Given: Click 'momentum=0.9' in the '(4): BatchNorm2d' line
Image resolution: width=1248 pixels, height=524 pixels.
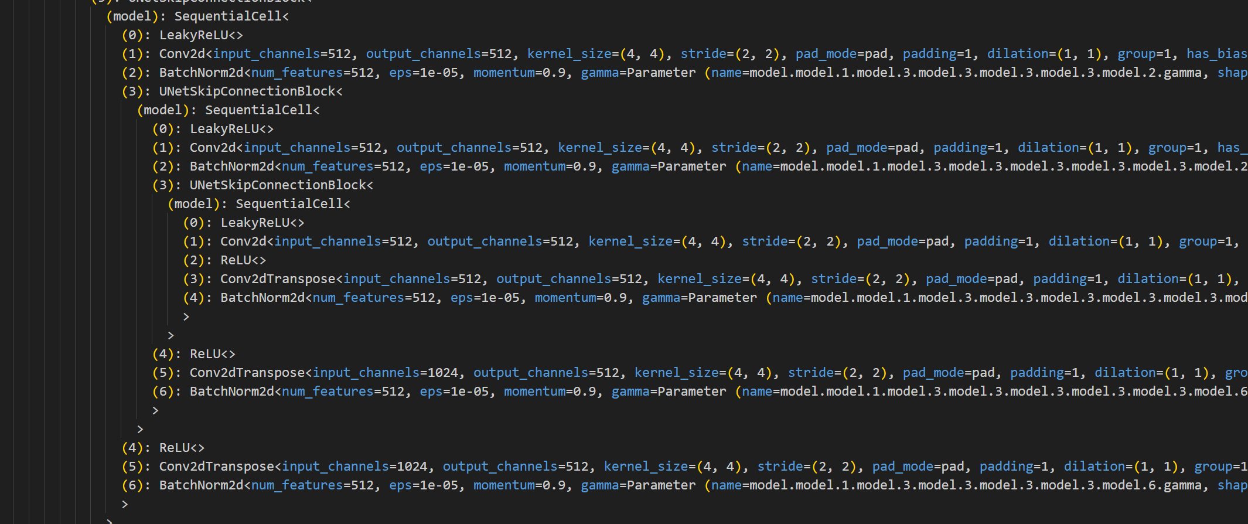Looking at the screenshot, I should pos(581,297).
